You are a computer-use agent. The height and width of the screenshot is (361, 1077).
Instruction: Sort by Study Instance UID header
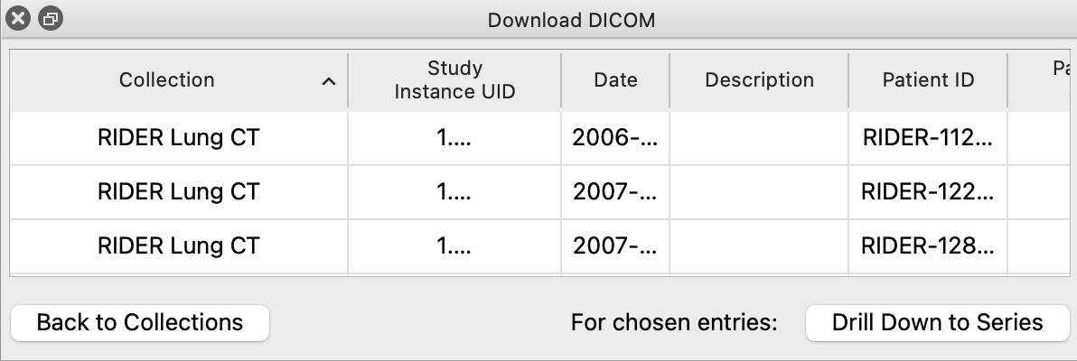[x=454, y=80]
